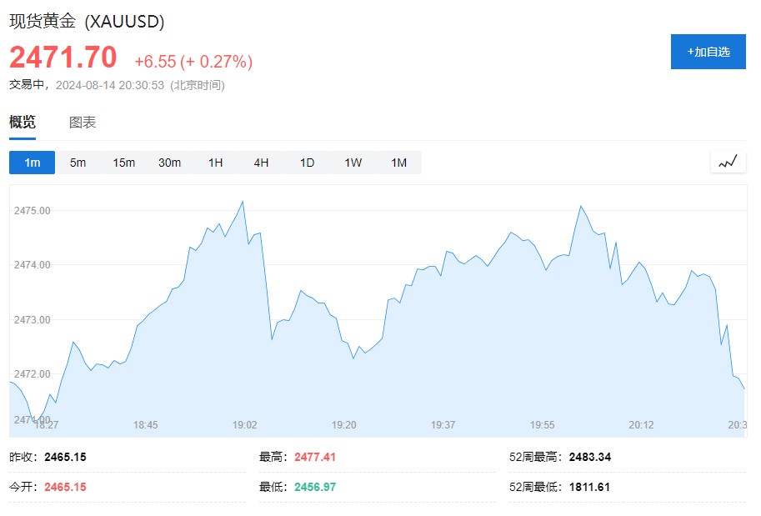
Task: Choose the 1H timeframe
Action: [215, 163]
